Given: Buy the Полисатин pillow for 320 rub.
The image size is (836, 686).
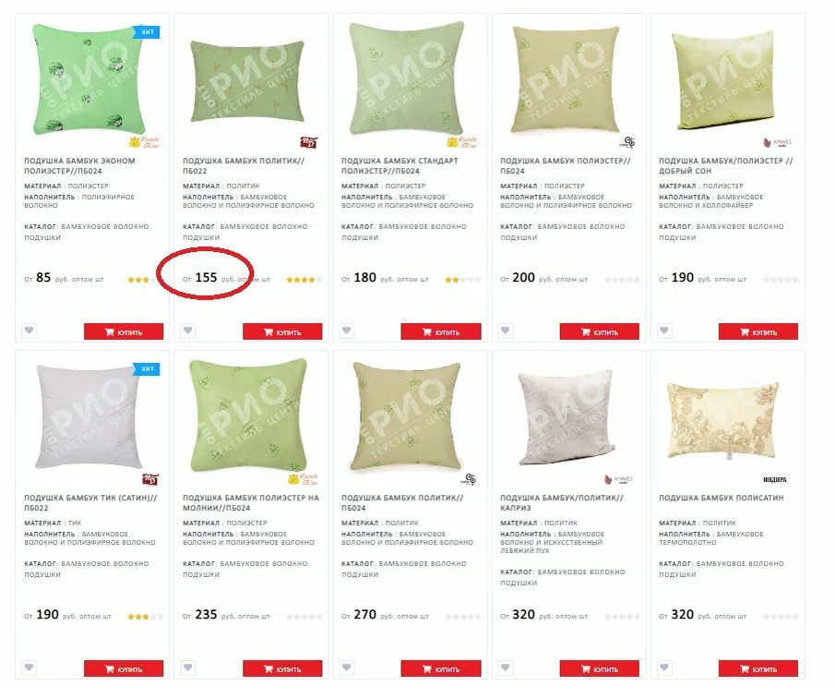Looking at the screenshot, I should point(758,669).
